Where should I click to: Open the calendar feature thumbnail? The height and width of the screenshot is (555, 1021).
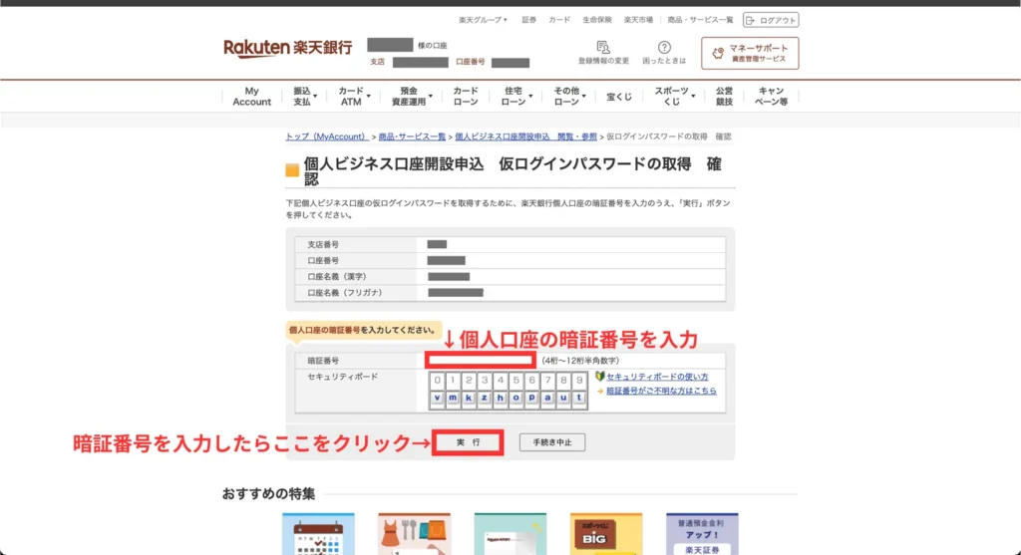pos(318,534)
